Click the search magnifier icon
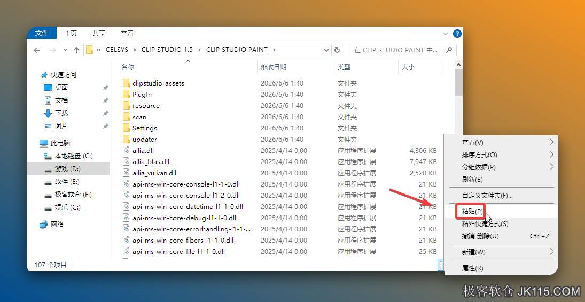The width and height of the screenshot is (585, 302). 449,50
